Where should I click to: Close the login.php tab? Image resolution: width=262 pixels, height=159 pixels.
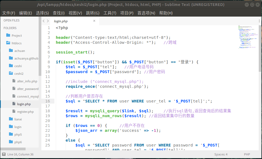(x=94, y=21)
